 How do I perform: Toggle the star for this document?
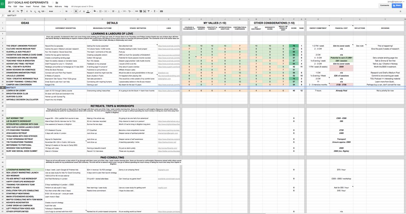[53, 3]
